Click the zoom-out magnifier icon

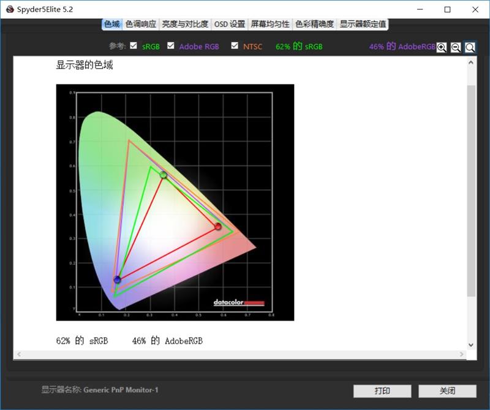[455, 47]
